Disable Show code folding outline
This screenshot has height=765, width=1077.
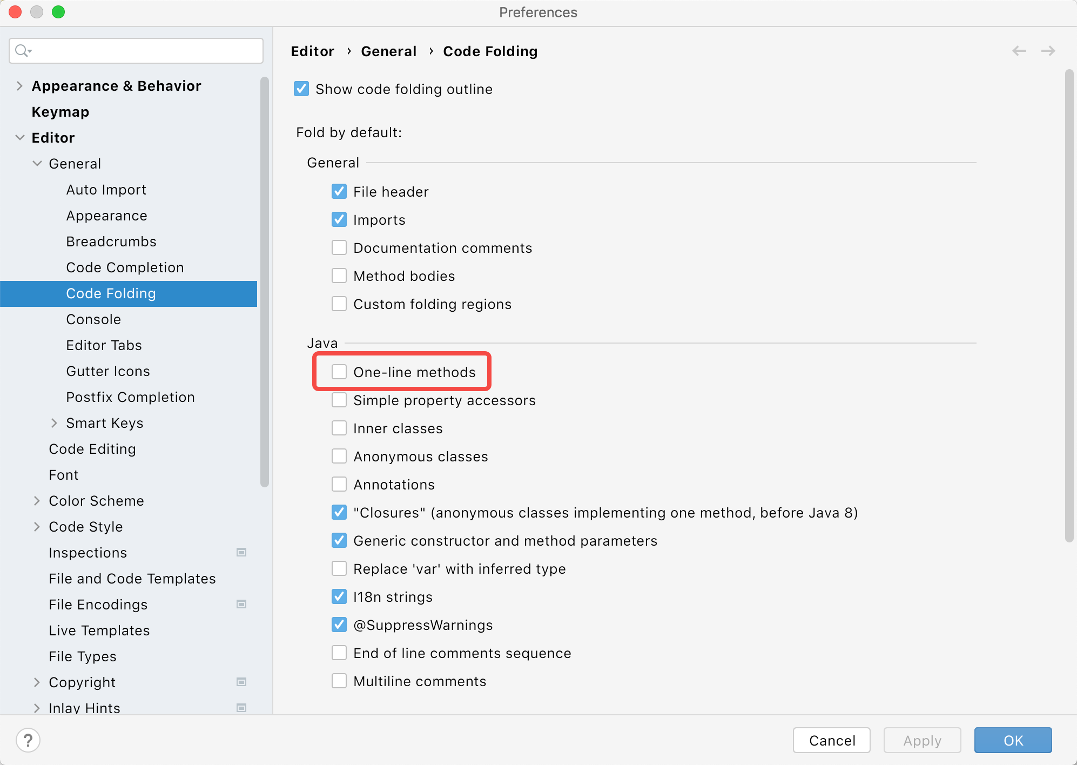(301, 89)
